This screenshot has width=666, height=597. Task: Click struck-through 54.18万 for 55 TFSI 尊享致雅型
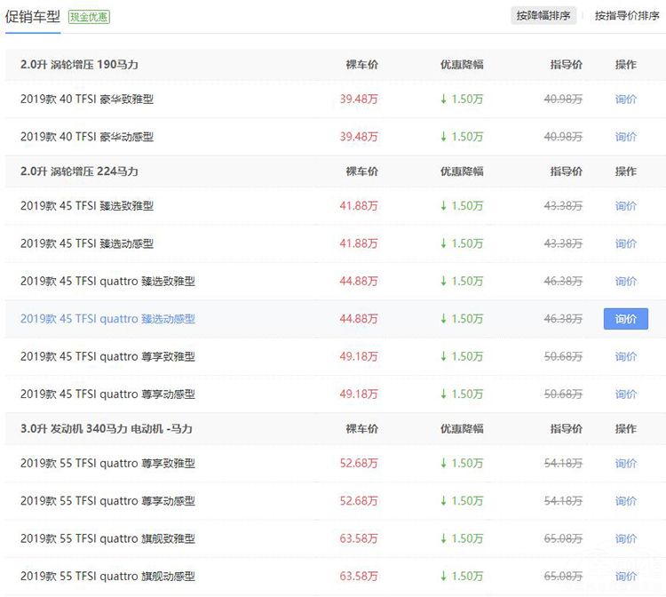point(563,463)
